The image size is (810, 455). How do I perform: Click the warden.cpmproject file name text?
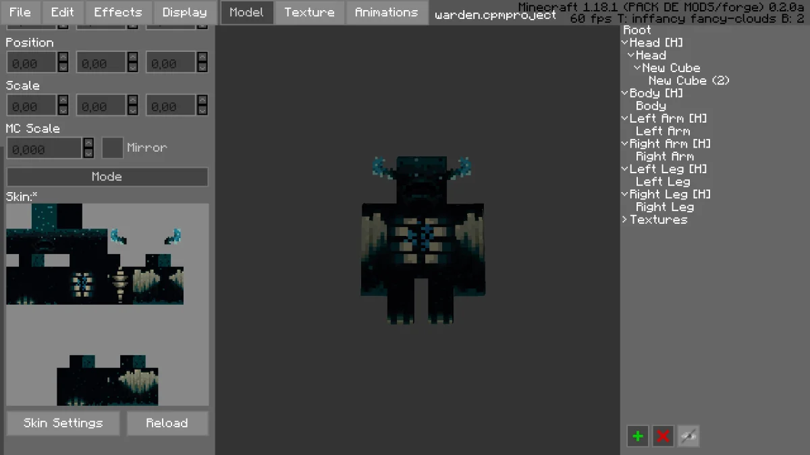pos(495,15)
